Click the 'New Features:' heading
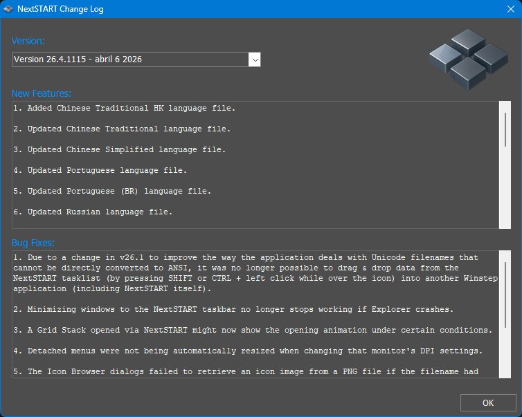The image size is (522, 417). pos(42,93)
